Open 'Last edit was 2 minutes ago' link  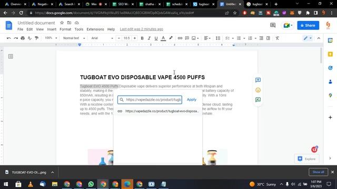click(x=142, y=29)
